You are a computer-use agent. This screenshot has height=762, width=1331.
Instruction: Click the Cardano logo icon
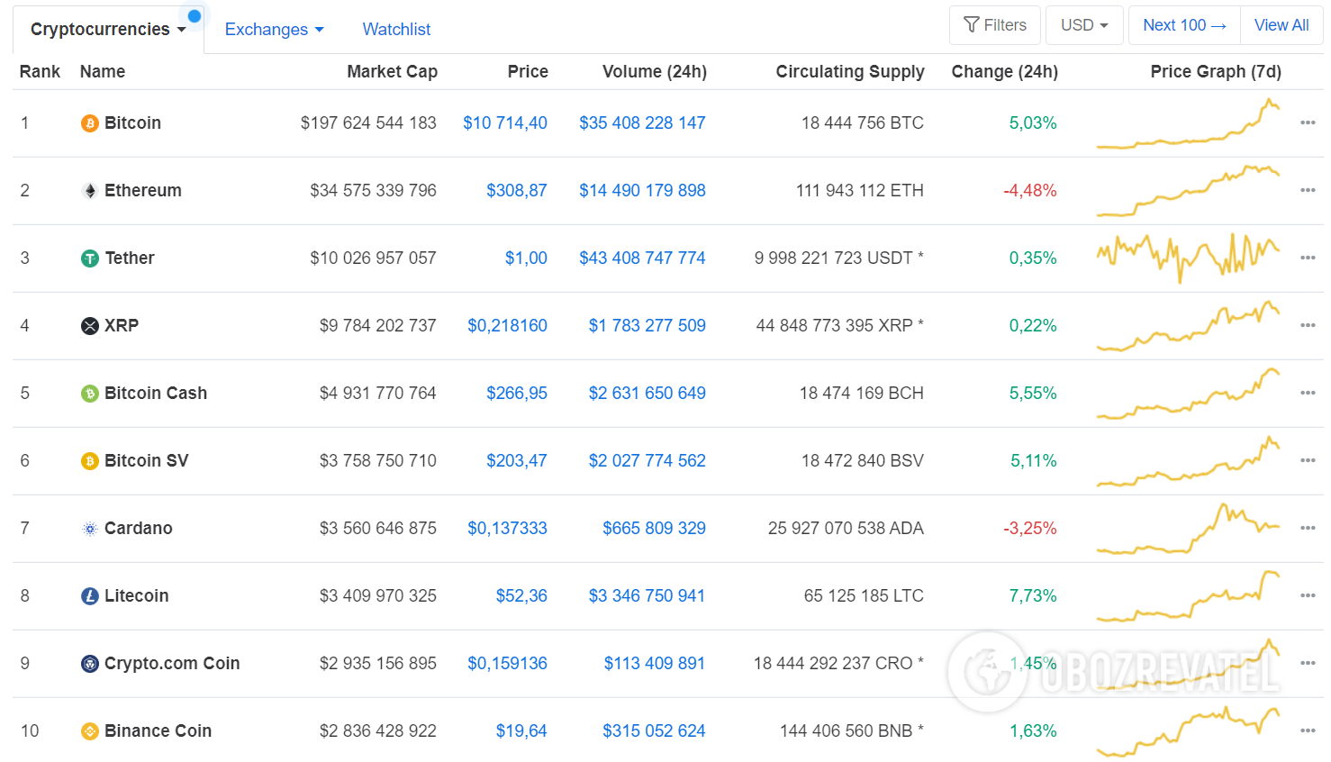[90, 529]
